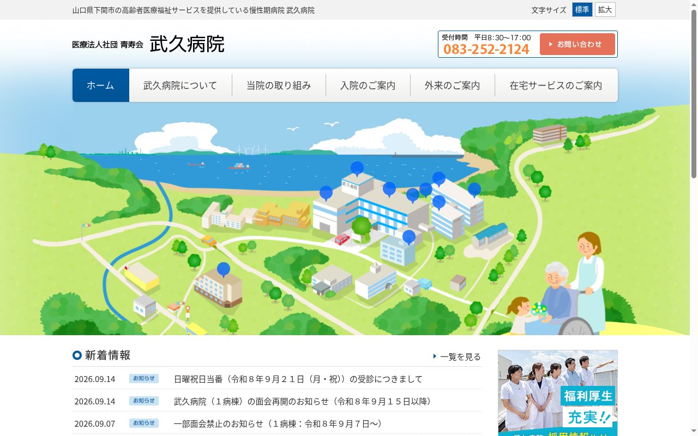Open 当院の取り組み menu
The width and height of the screenshot is (698, 436).
click(x=279, y=85)
